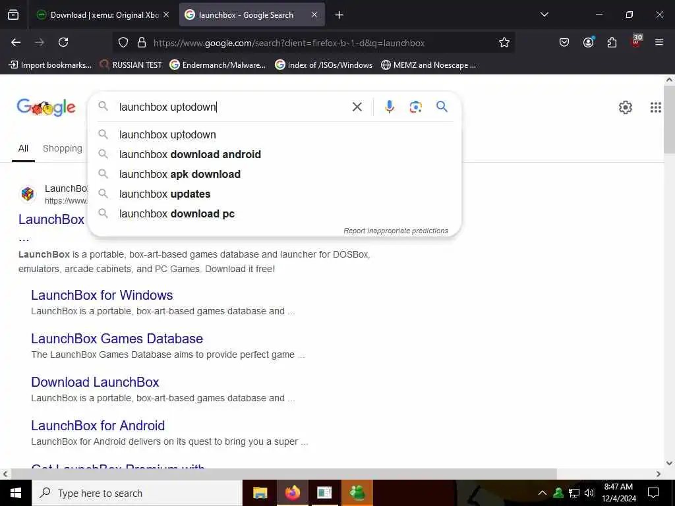The width and height of the screenshot is (675, 506).
Task: Open Endermanch/Malware bookmark
Action: point(218,65)
